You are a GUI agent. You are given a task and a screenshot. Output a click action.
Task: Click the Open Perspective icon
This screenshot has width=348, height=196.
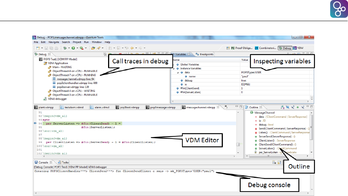click(228, 48)
